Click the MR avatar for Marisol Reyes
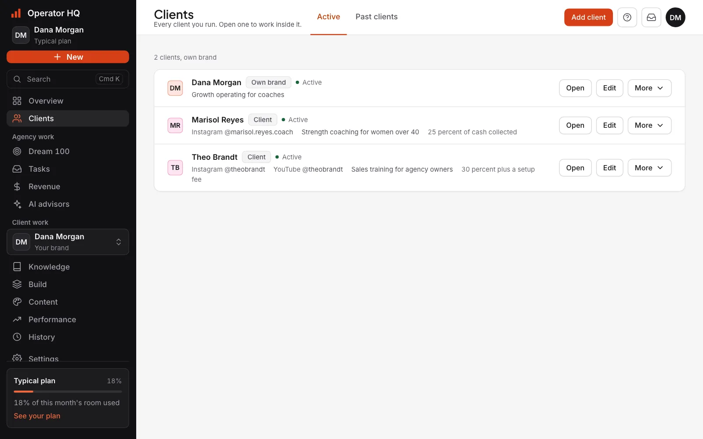 point(175,126)
